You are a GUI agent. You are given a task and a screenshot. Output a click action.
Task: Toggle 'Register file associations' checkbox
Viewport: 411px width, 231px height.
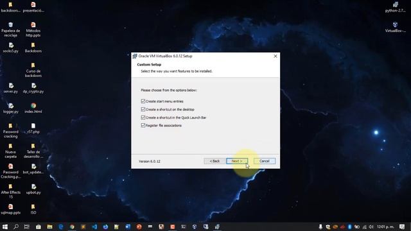coord(143,126)
